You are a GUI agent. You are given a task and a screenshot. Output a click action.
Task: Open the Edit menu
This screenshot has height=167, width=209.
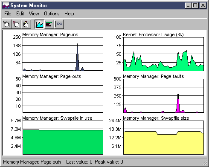[x=20, y=14]
